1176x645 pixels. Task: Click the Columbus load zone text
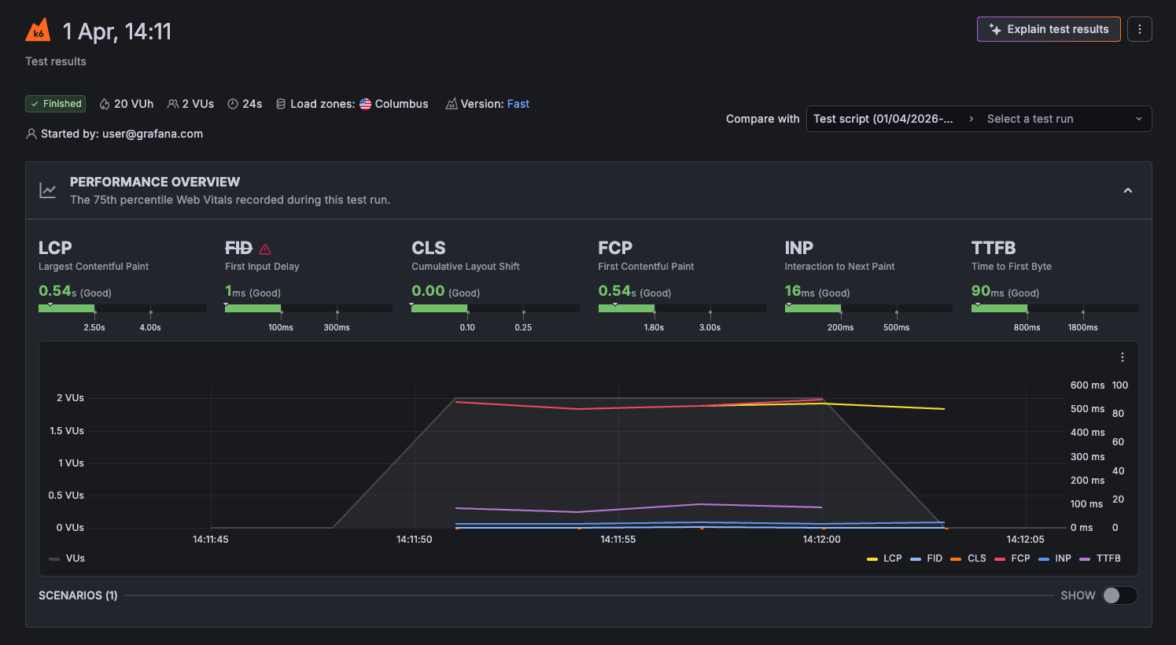tap(402, 104)
